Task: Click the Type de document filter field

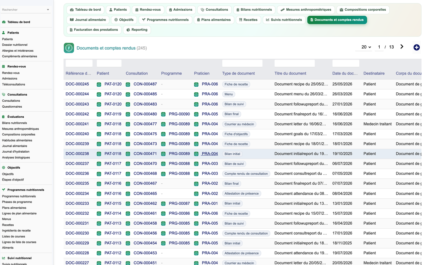Action: click(x=242, y=63)
